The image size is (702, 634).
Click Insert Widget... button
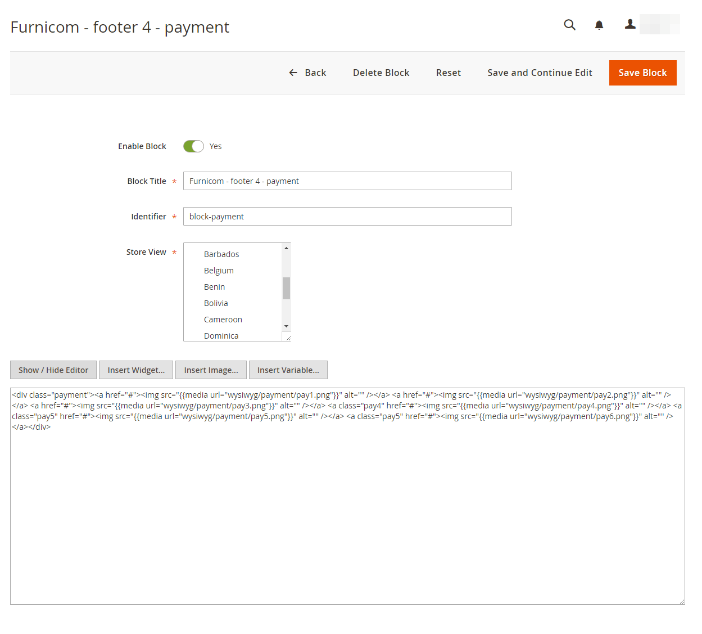pos(136,370)
